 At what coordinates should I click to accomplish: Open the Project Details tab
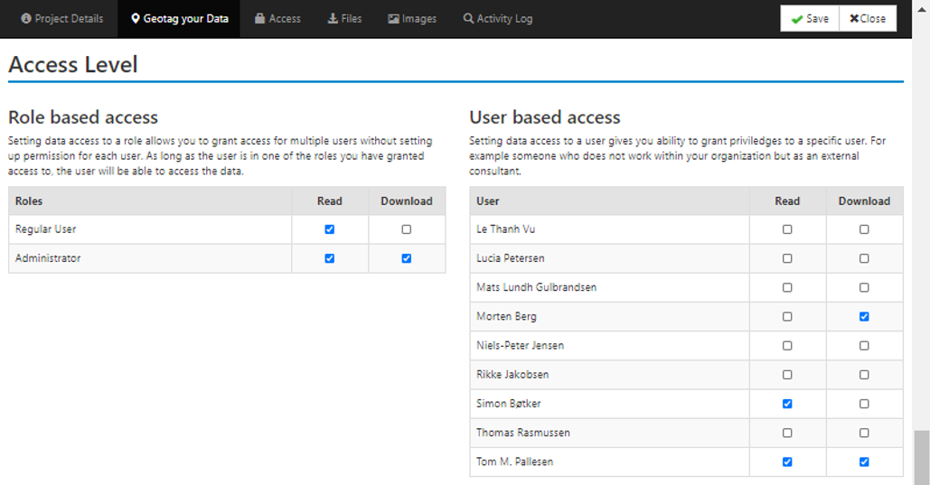coord(62,18)
